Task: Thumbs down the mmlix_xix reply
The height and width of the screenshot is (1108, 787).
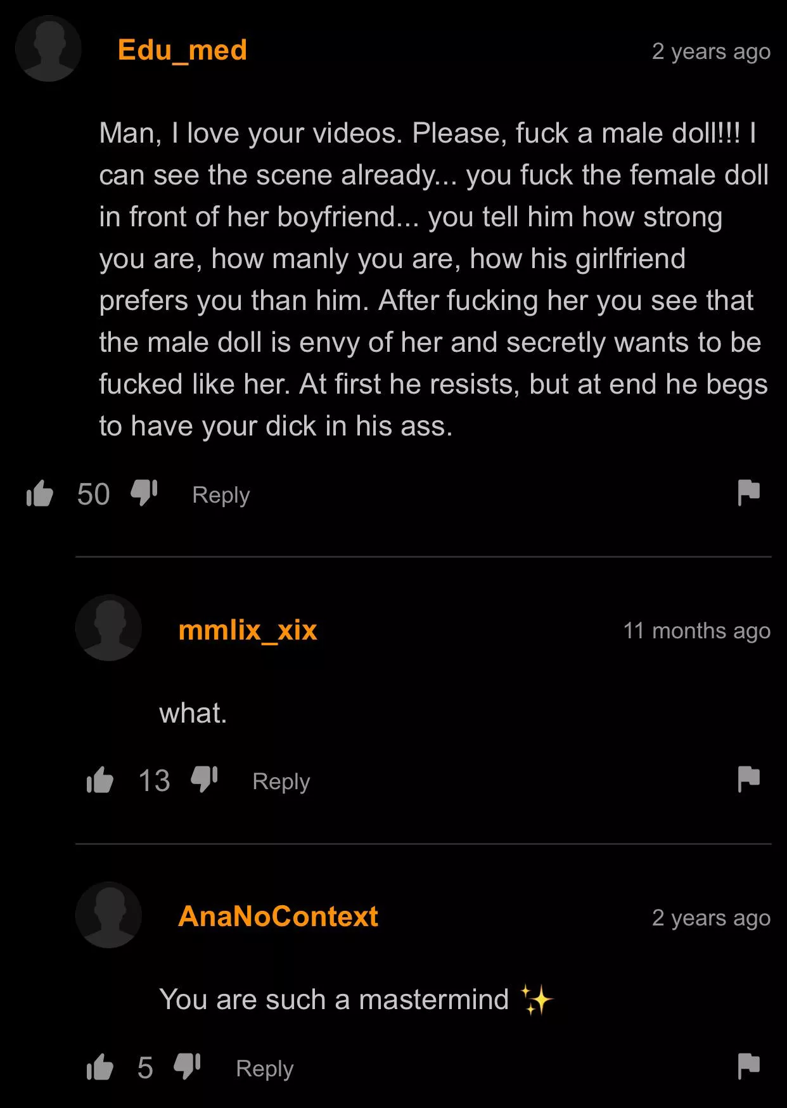Action: coord(204,780)
